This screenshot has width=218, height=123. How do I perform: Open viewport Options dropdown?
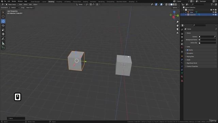pyautogui.click(x=175, y=8)
